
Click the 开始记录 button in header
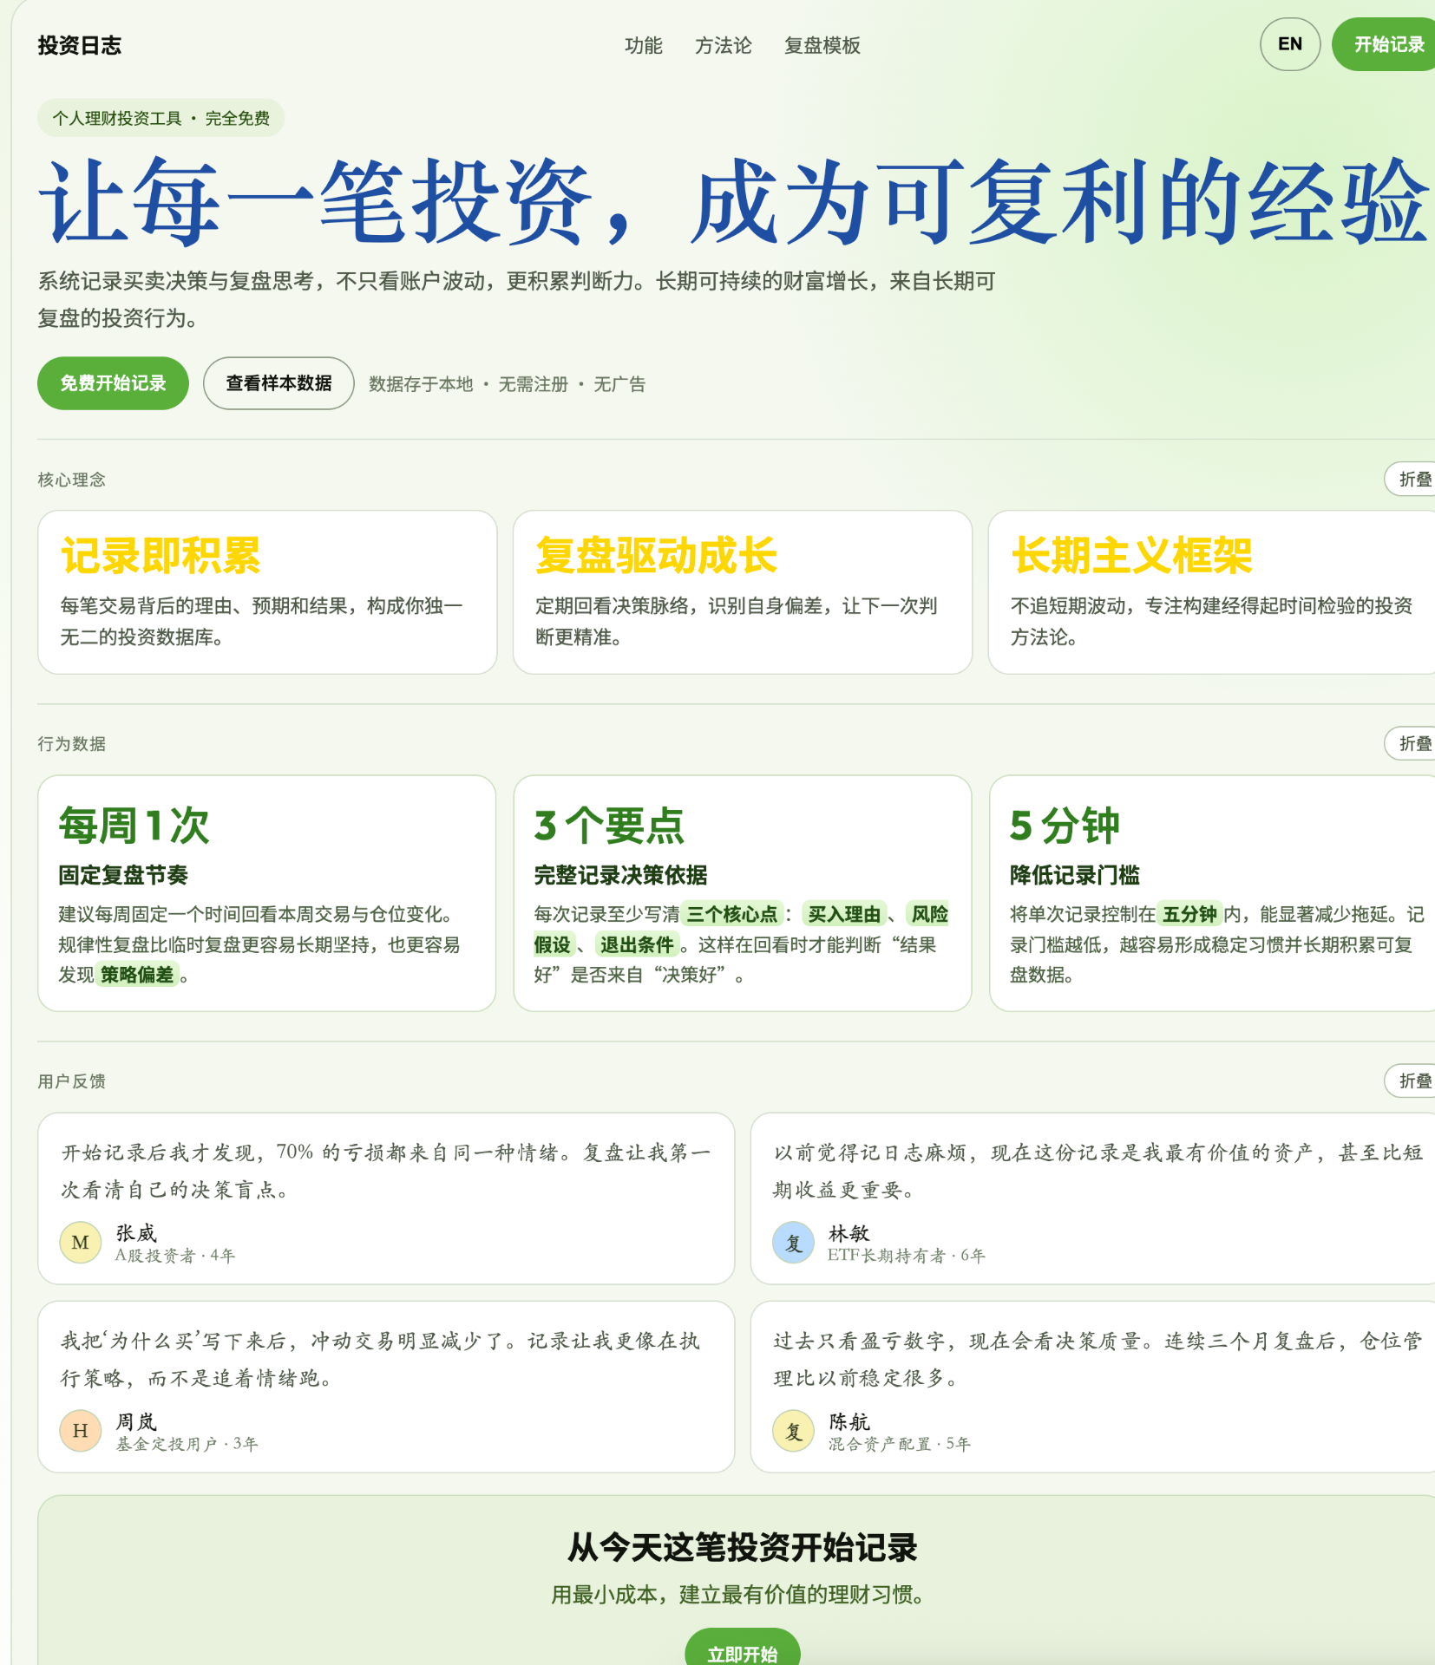click(1387, 44)
